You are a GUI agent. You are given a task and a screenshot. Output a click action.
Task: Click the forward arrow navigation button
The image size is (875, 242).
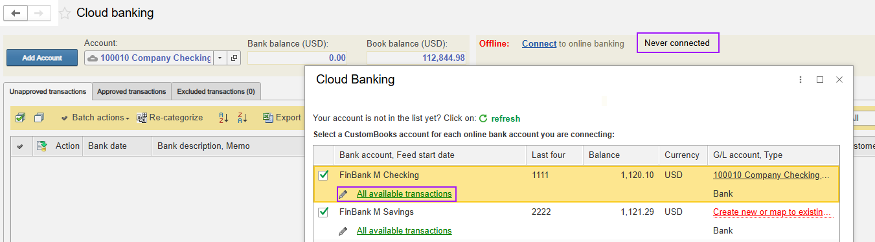[x=40, y=13]
